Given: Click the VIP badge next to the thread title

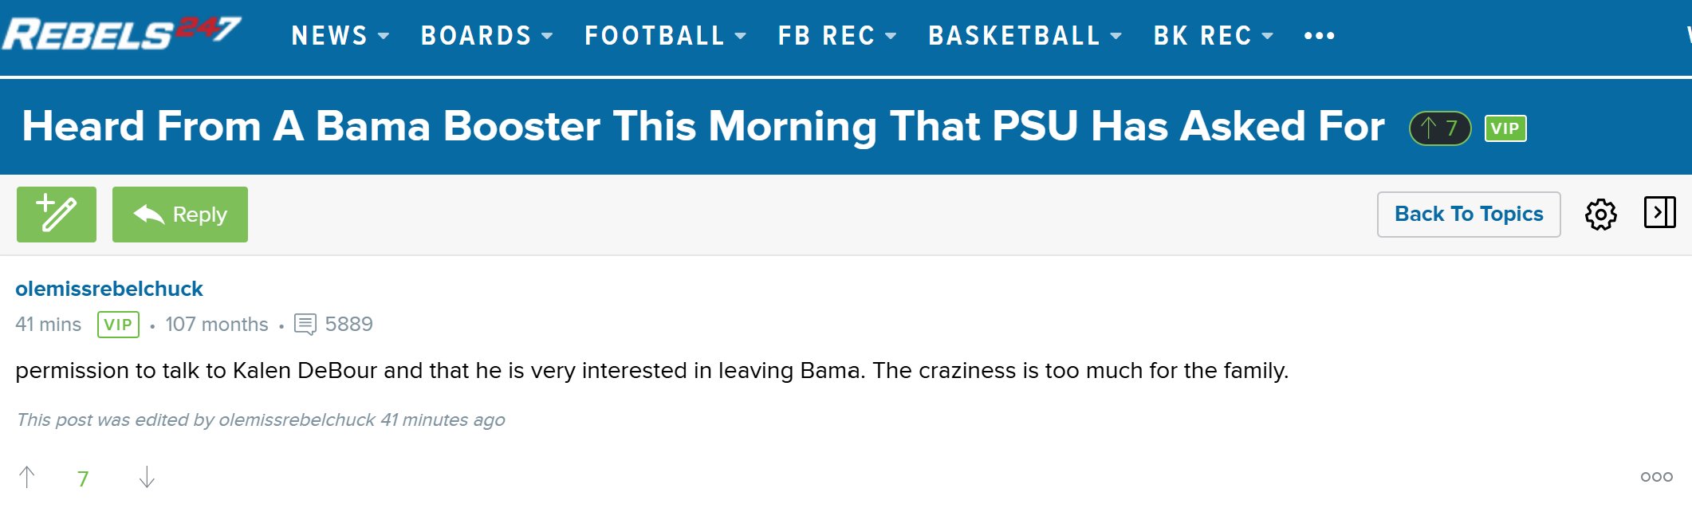Looking at the screenshot, I should (1505, 128).
